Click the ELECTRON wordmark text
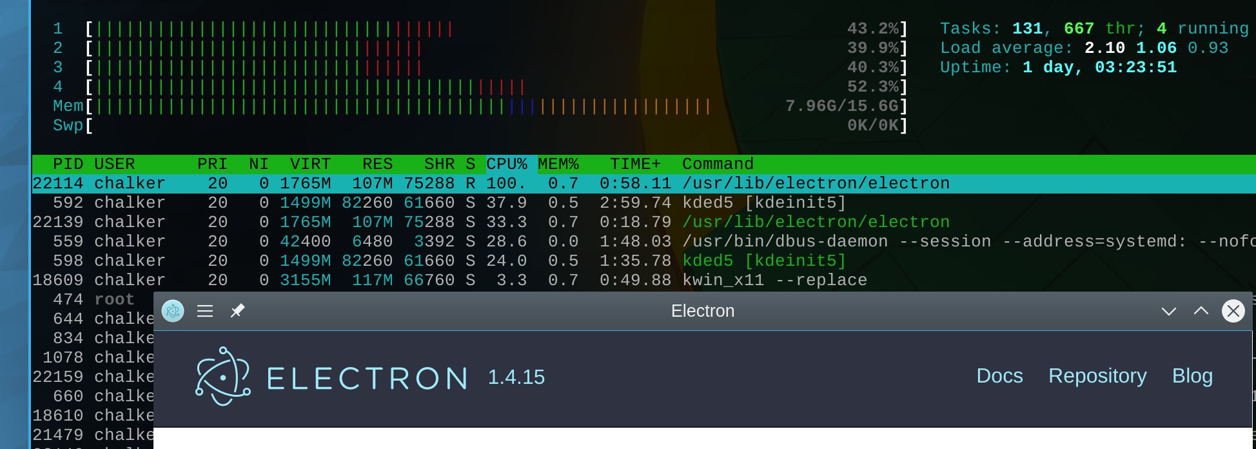Screen dimensions: 1256x449 pos(368,378)
